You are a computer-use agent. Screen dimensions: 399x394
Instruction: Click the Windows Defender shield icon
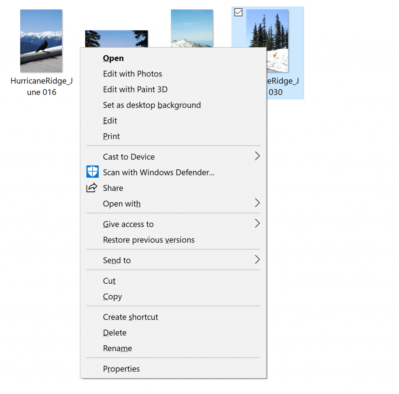(92, 172)
